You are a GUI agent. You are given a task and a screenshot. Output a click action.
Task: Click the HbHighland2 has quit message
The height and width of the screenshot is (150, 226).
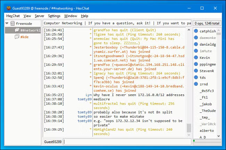[133, 132]
